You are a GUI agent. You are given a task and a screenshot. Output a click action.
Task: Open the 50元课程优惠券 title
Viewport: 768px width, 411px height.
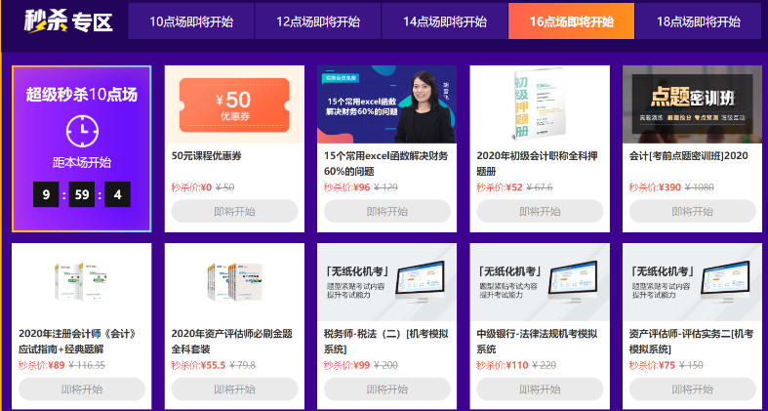pos(207,156)
